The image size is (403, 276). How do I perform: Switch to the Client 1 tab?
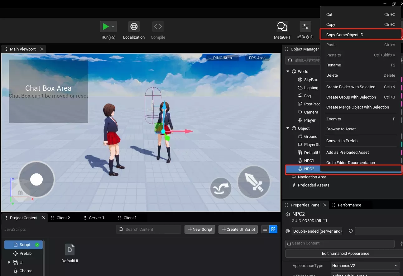coord(130,218)
